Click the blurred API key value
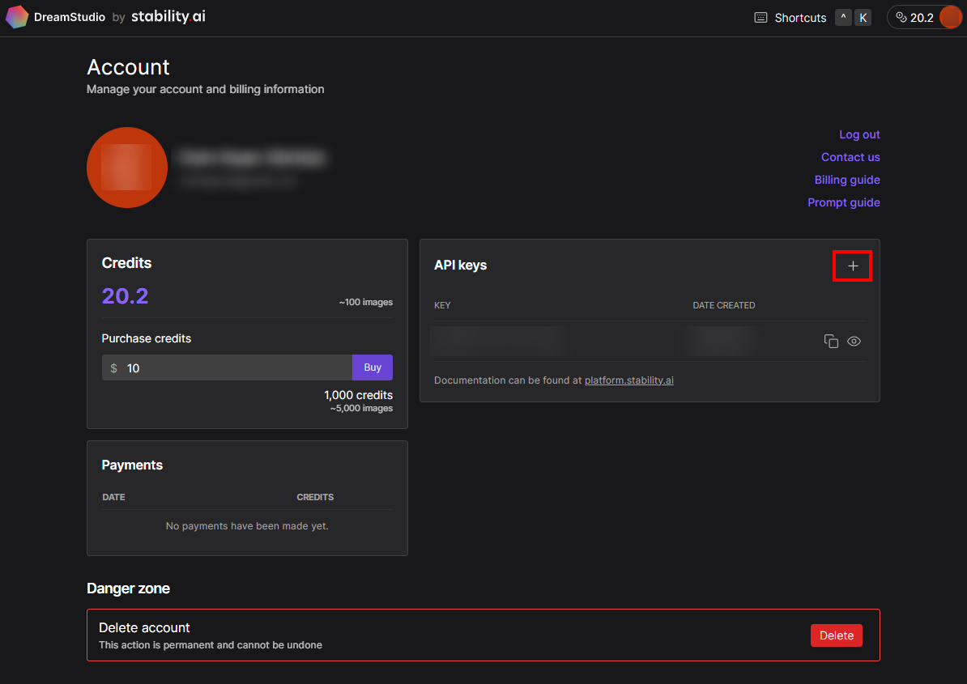967x684 pixels. 497,342
